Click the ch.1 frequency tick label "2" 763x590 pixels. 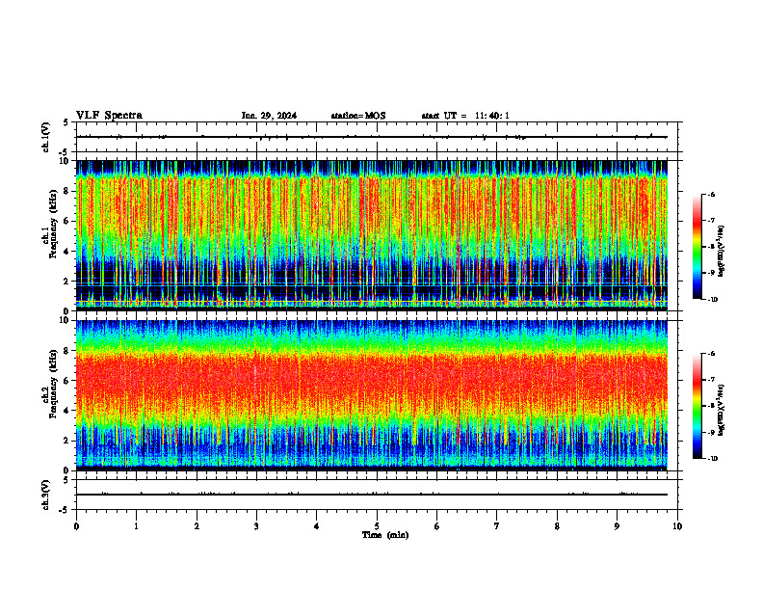(66, 281)
